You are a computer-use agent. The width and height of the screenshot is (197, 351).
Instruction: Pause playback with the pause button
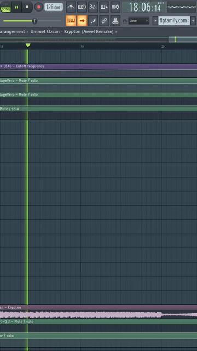16,7
